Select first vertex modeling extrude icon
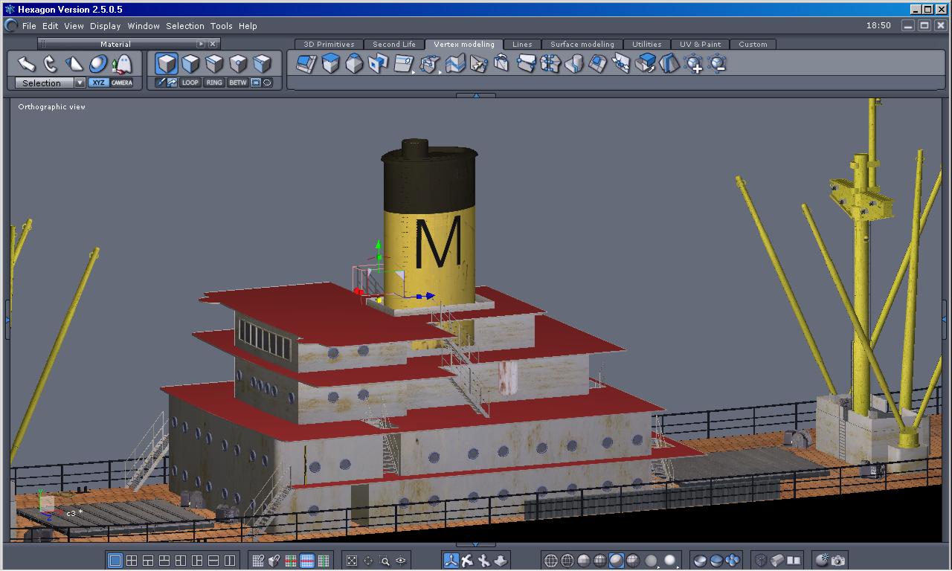This screenshot has width=952, height=571. click(306, 65)
